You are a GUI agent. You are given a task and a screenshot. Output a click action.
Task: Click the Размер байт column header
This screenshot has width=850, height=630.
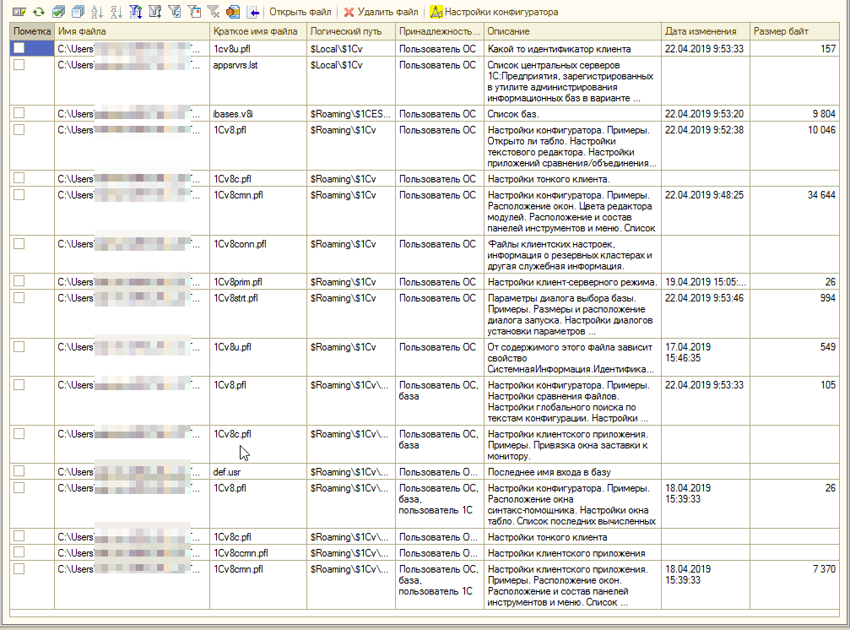[794, 31]
